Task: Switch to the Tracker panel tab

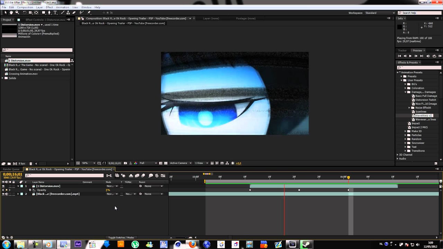Action: pos(402,50)
